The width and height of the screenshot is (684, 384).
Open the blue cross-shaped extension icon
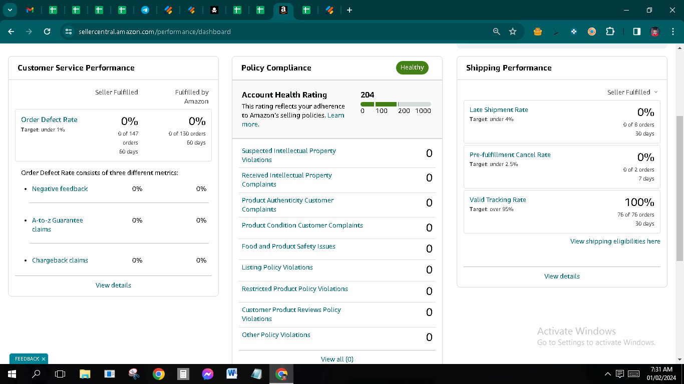click(574, 31)
